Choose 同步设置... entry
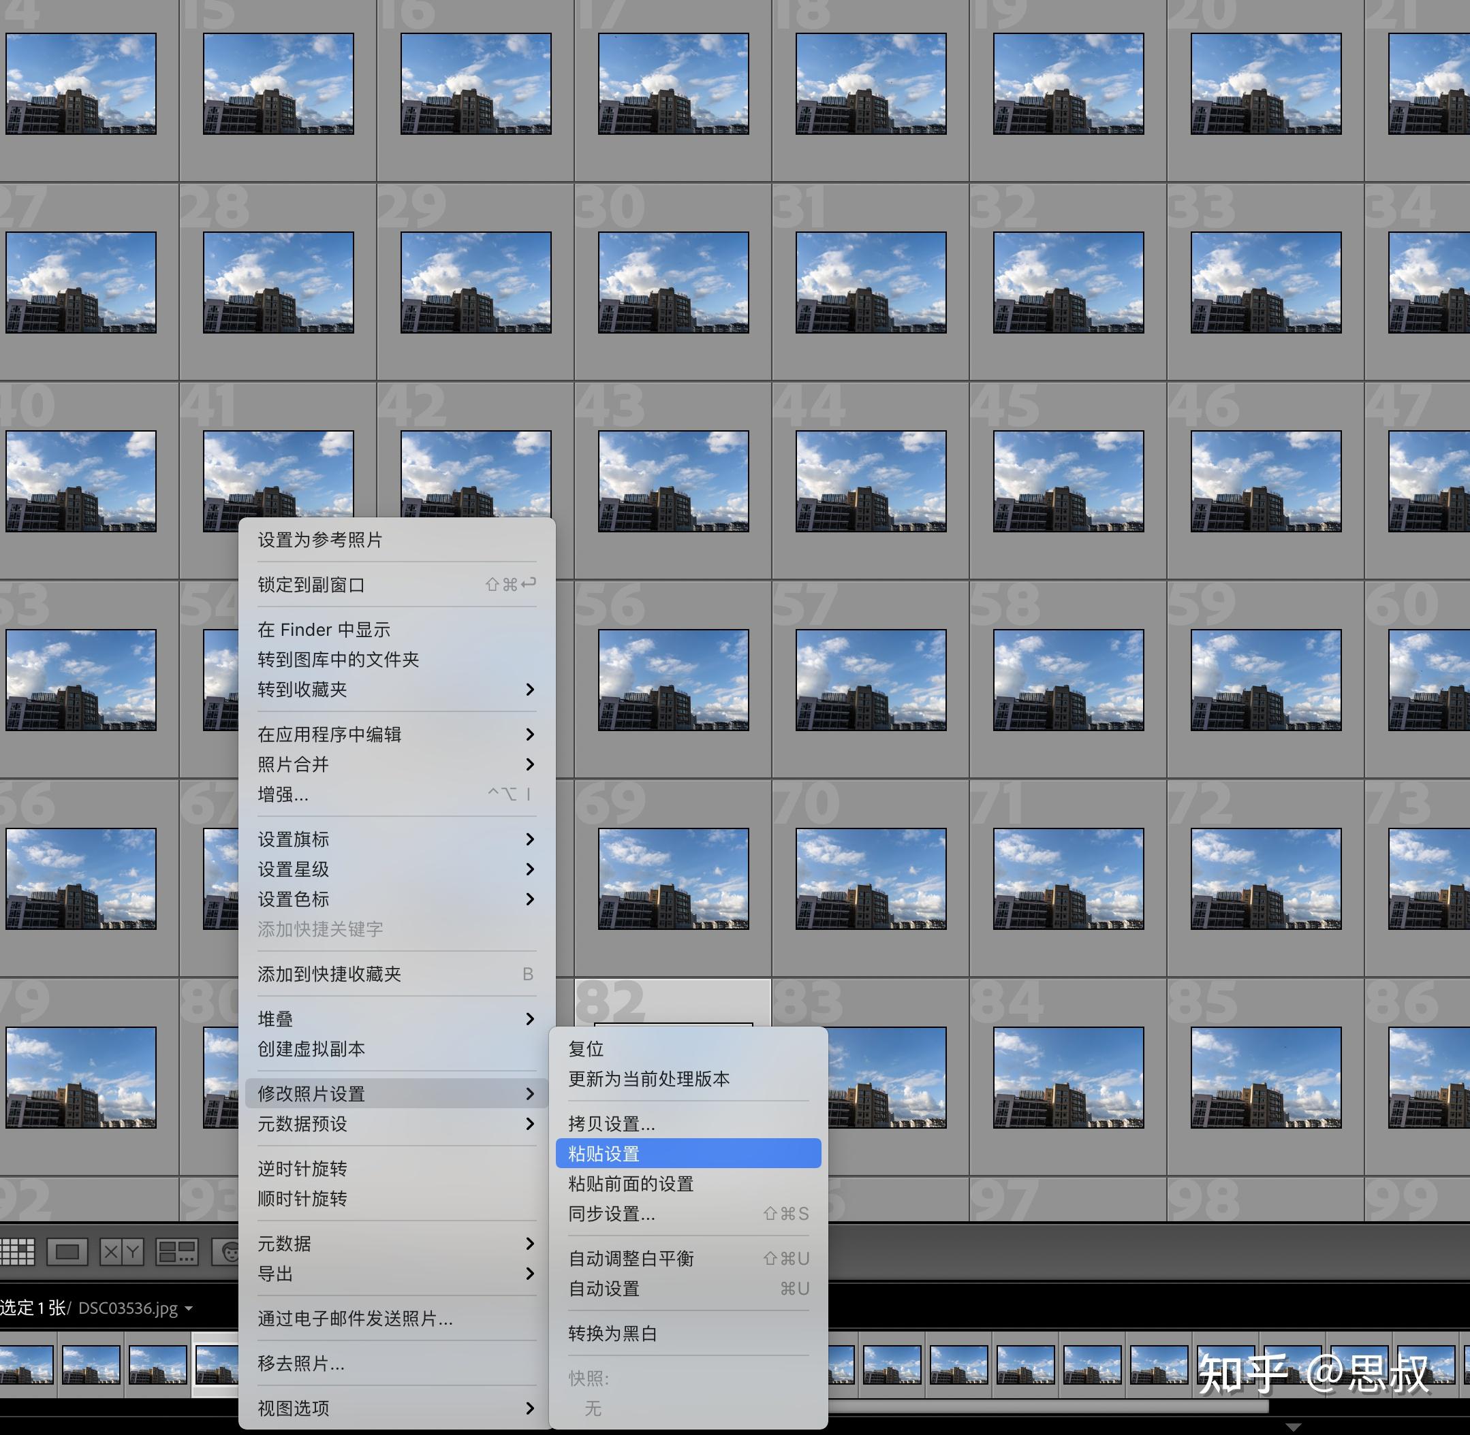The height and width of the screenshot is (1435, 1470). (x=689, y=1213)
